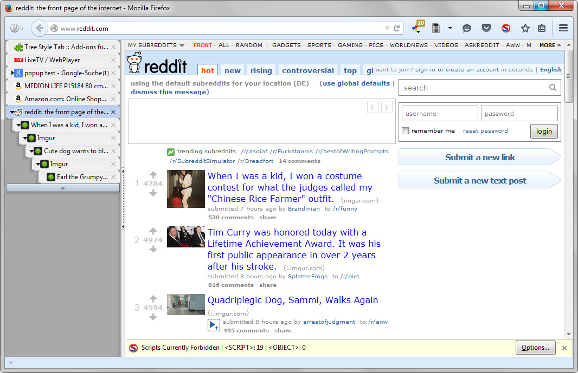Click the browser back arrow button
This screenshot has width=578, height=373.
point(40,28)
